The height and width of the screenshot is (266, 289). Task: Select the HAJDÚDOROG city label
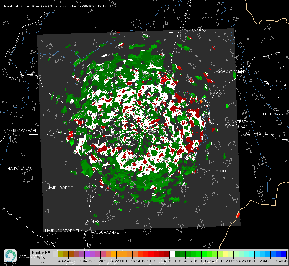(60, 188)
